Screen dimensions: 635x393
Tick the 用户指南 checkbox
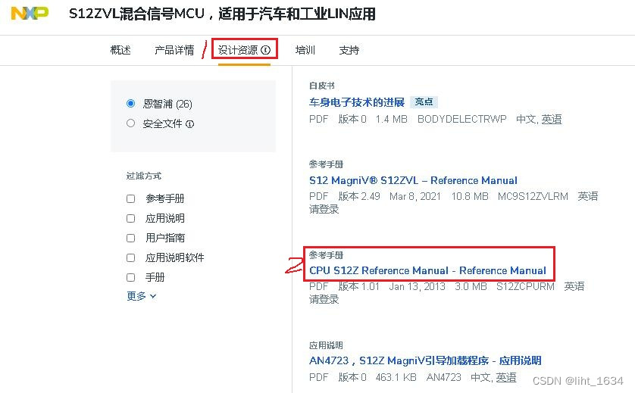(130, 238)
